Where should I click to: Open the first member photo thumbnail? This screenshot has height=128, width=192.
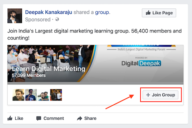click(19, 95)
